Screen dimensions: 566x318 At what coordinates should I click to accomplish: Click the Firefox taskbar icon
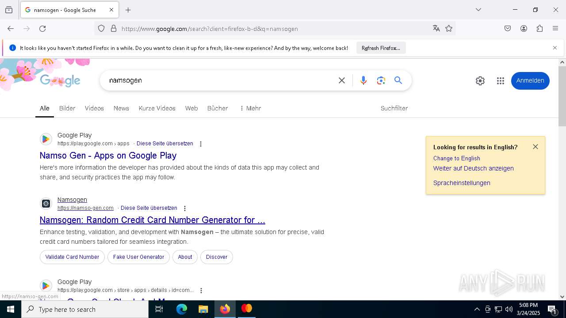(225, 309)
